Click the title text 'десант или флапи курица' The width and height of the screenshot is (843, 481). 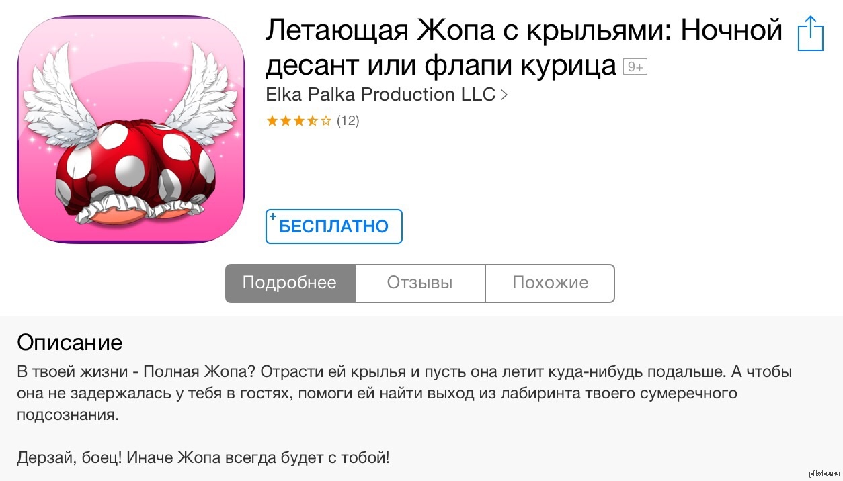click(441, 66)
